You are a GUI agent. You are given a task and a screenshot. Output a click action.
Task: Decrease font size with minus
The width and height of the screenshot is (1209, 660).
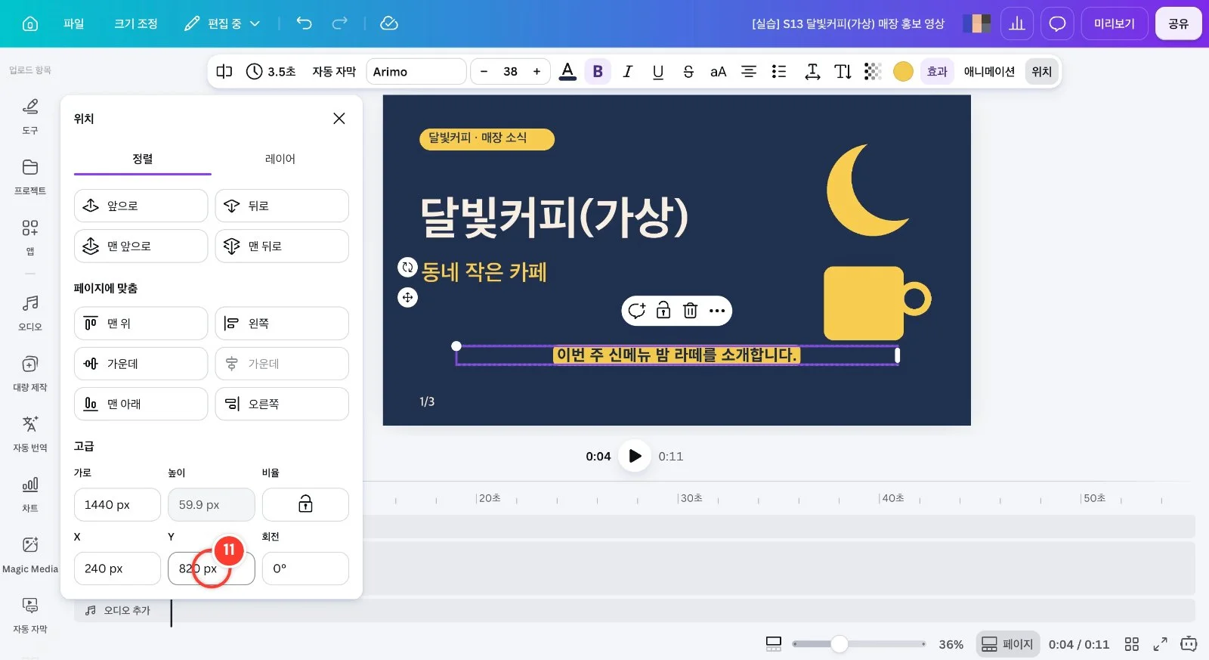(484, 72)
